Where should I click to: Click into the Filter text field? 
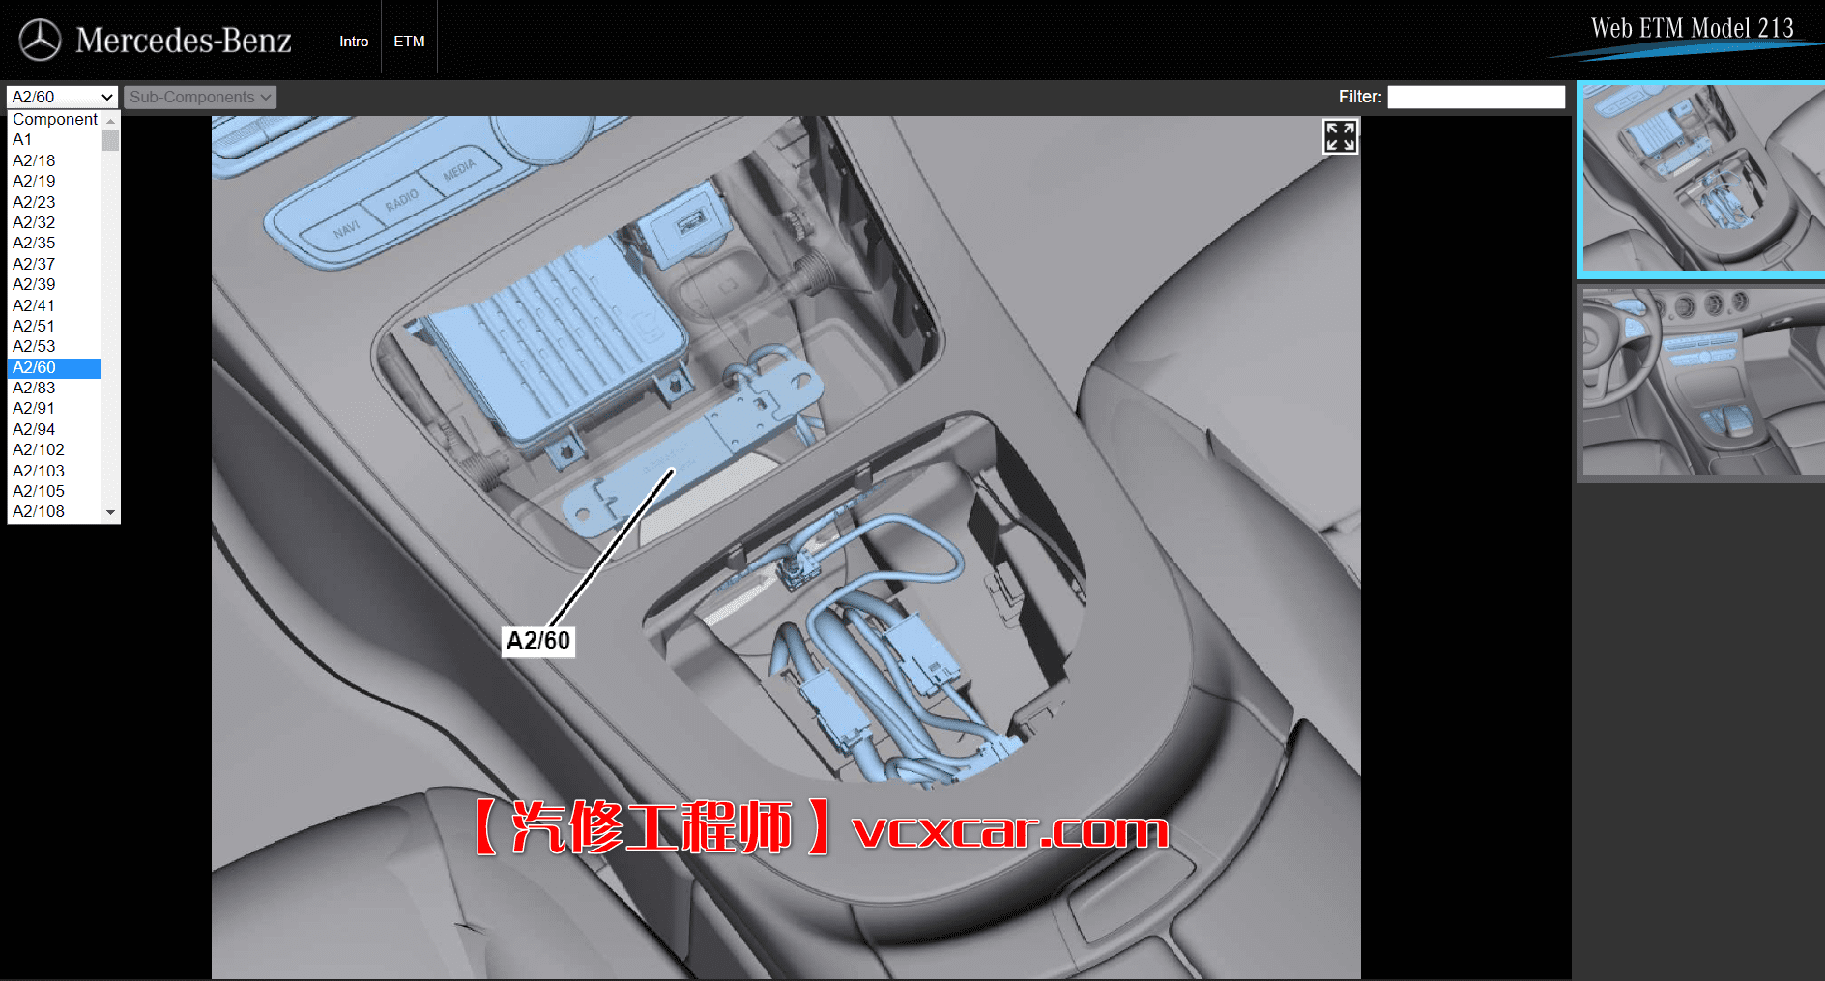point(1475,97)
